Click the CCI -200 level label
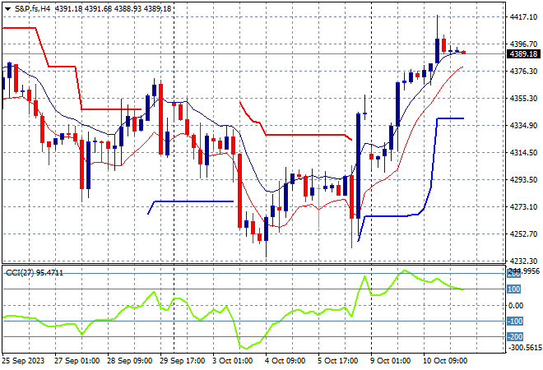 [515, 337]
